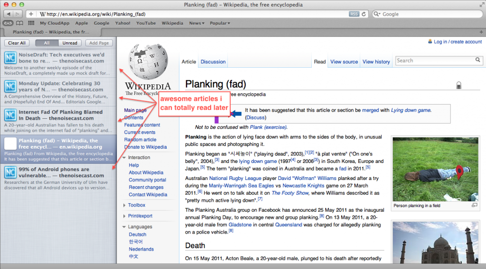The image size is (486, 269).
Task: Click the RSS badge in address bar
Action: coord(354,14)
